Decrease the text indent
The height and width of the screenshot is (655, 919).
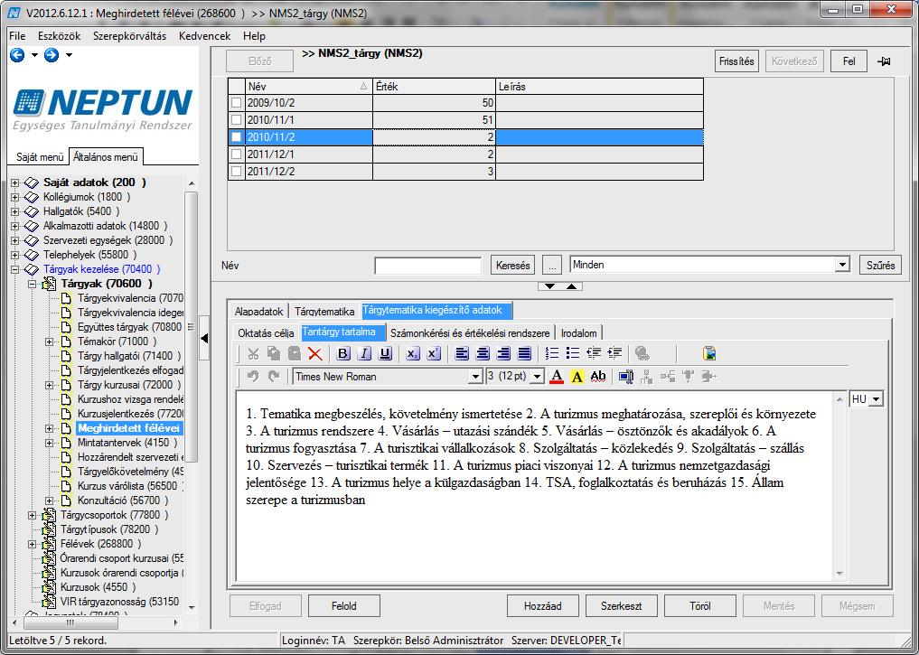(594, 353)
